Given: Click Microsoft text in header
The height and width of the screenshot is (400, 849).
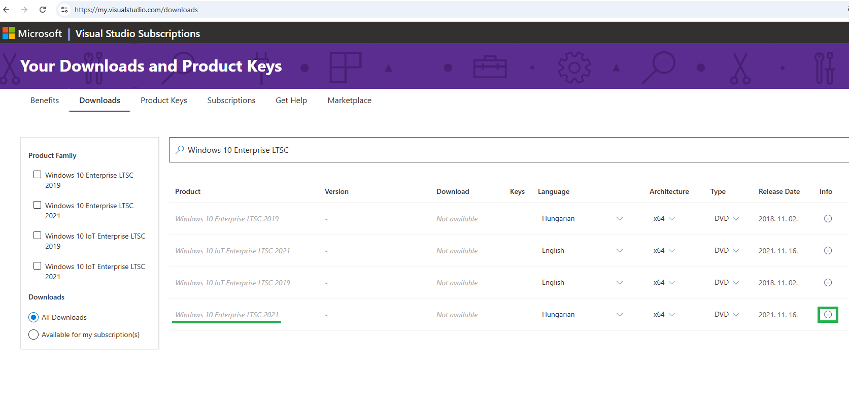Looking at the screenshot, I should [x=40, y=34].
